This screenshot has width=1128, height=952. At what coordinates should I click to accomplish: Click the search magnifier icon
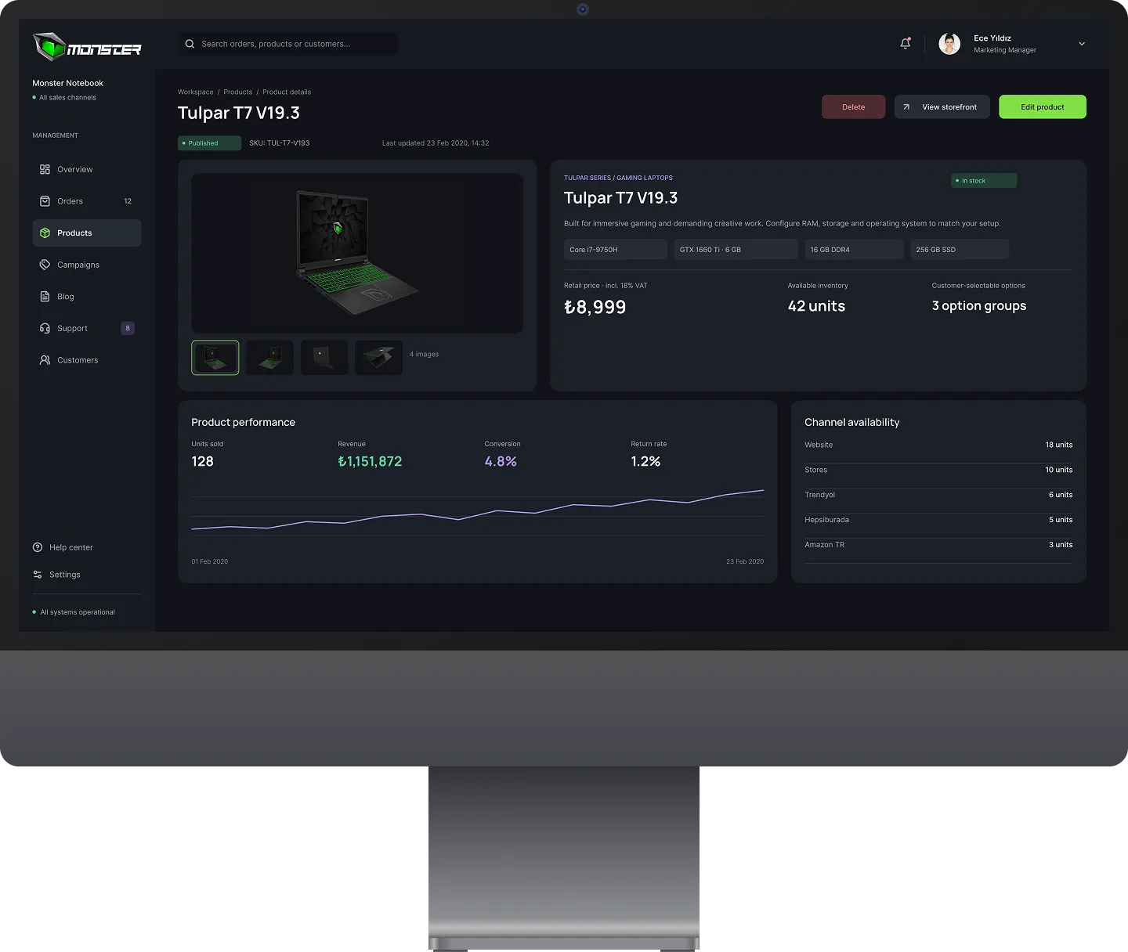coord(190,44)
